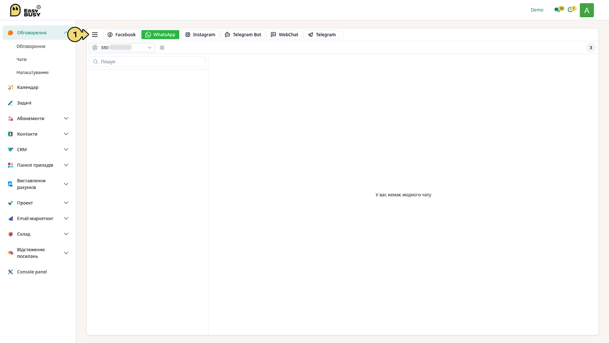Expand Виставлення рахунків chevron
Image resolution: width=609 pixels, height=343 pixels.
point(66,184)
